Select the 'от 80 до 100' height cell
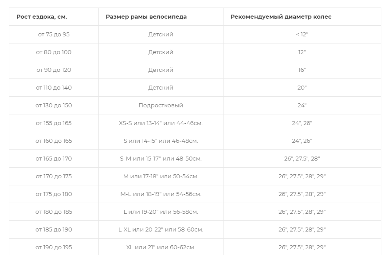Image resolution: width=388 pixels, height=255 pixels. tap(54, 52)
